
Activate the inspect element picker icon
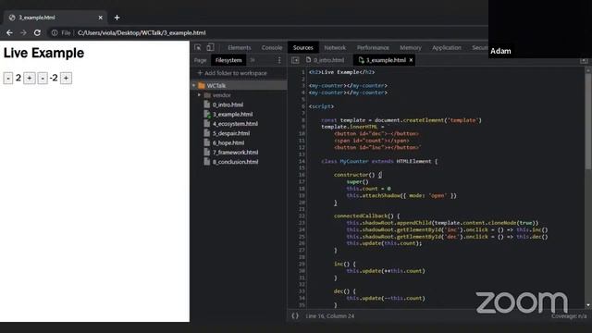coord(198,47)
